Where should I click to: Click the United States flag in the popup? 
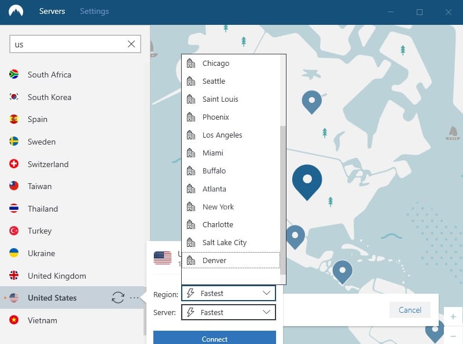click(163, 258)
